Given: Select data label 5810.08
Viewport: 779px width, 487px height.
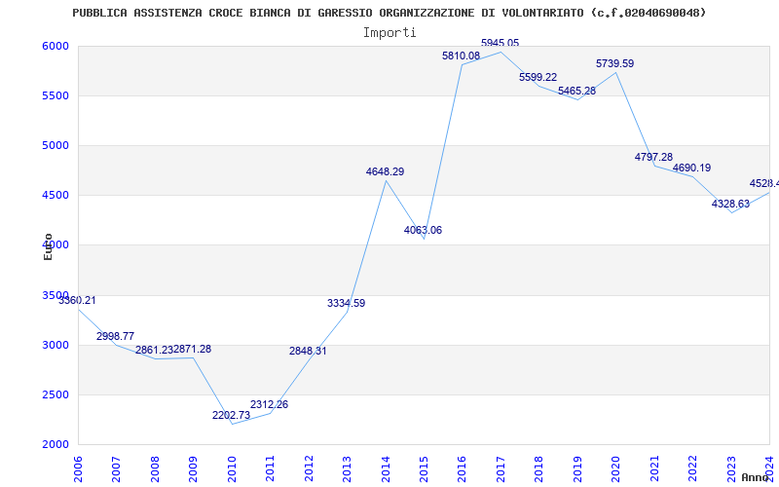Looking at the screenshot, I should (x=461, y=56).
